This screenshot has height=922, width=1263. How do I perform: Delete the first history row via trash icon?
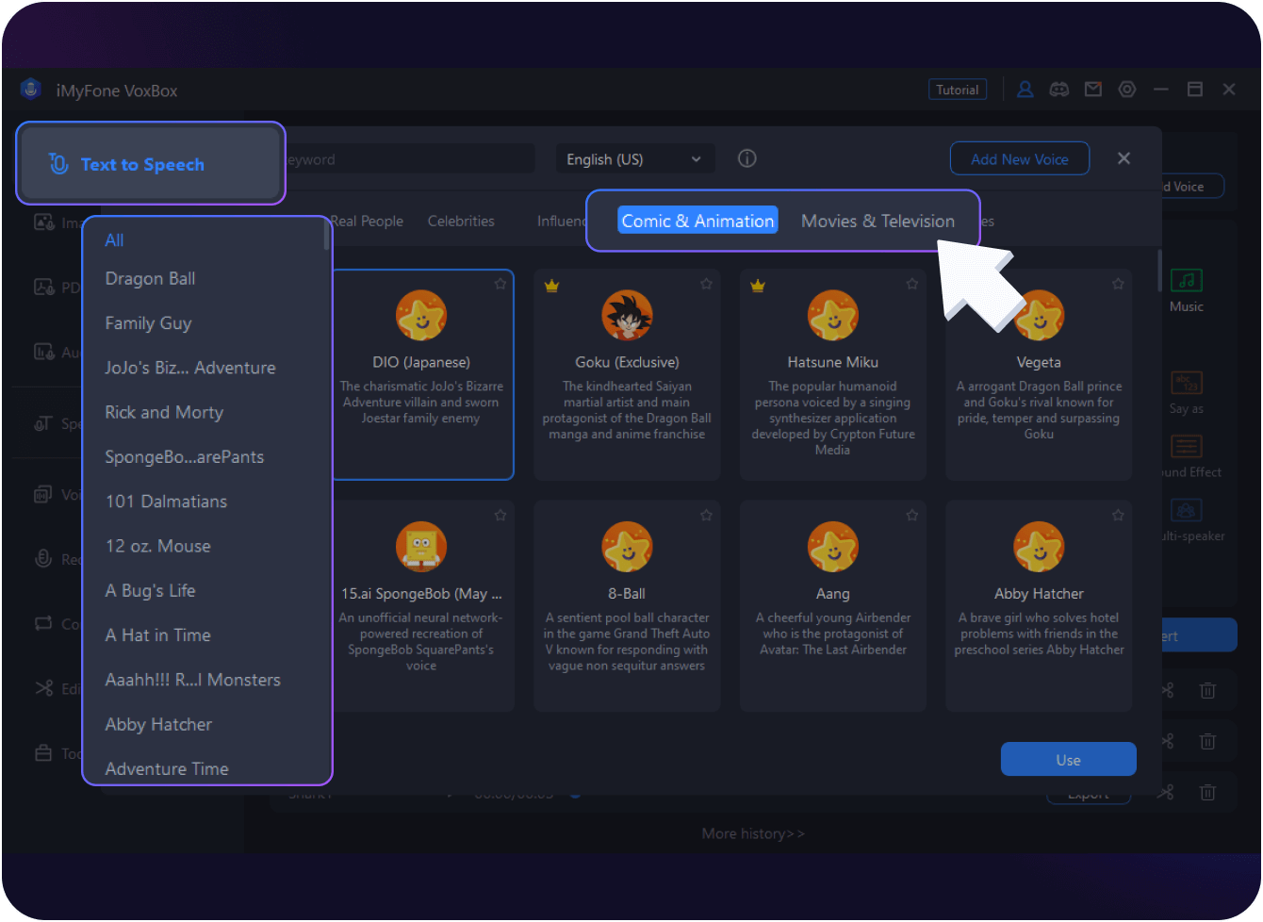(1207, 691)
